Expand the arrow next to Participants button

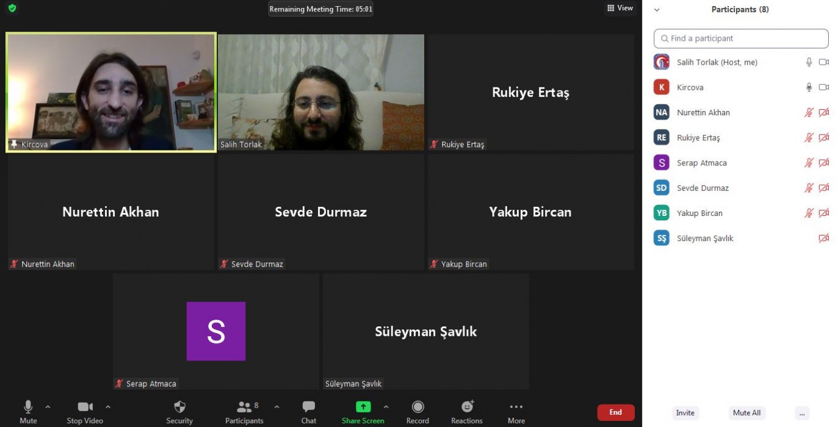click(276, 407)
